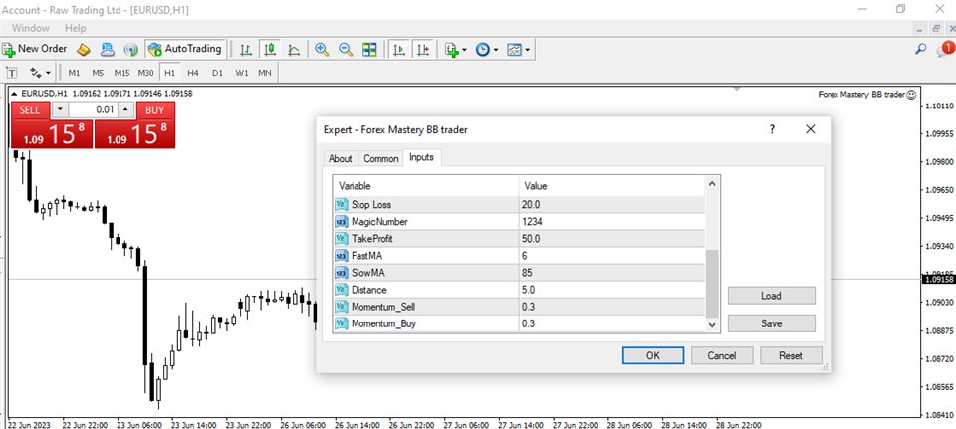Select the M15 timeframe
The height and width of the screenshot is (429, 956).
coord(121,73)
